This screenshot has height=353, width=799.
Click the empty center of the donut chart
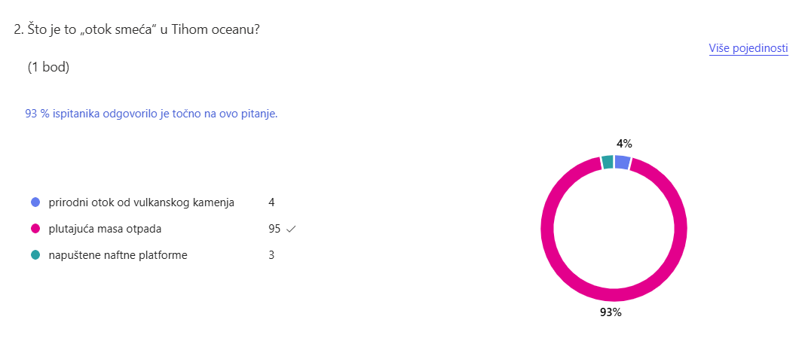coord(614,227)
